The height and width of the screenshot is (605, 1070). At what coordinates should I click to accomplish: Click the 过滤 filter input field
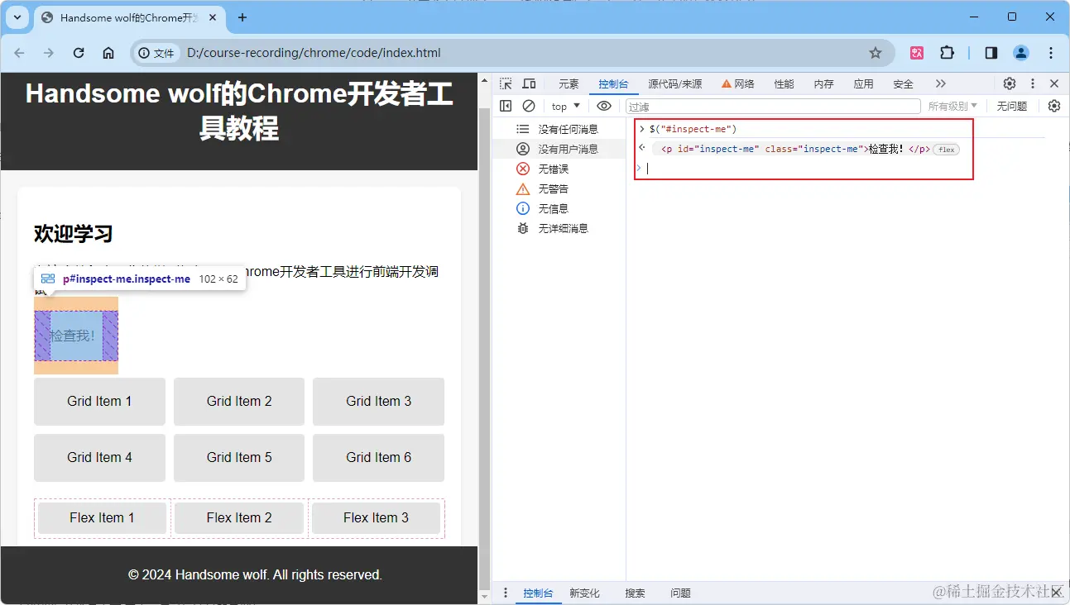[772, 107]
